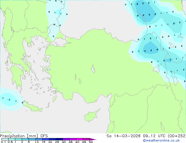Click the 5–10 mm legend swatch
This screenshot has height=143, width=186.
[32, 139]
